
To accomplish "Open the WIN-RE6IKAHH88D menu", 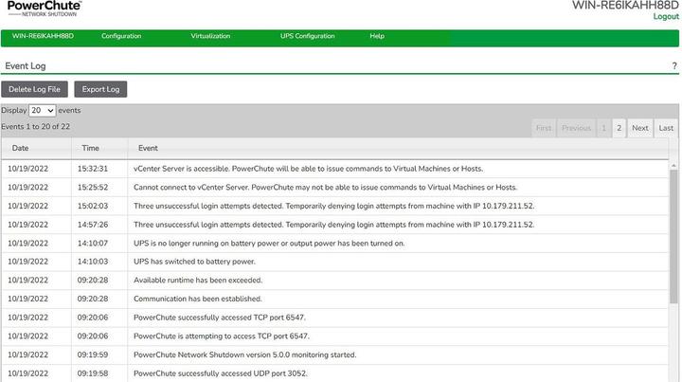I will (43, 36).
